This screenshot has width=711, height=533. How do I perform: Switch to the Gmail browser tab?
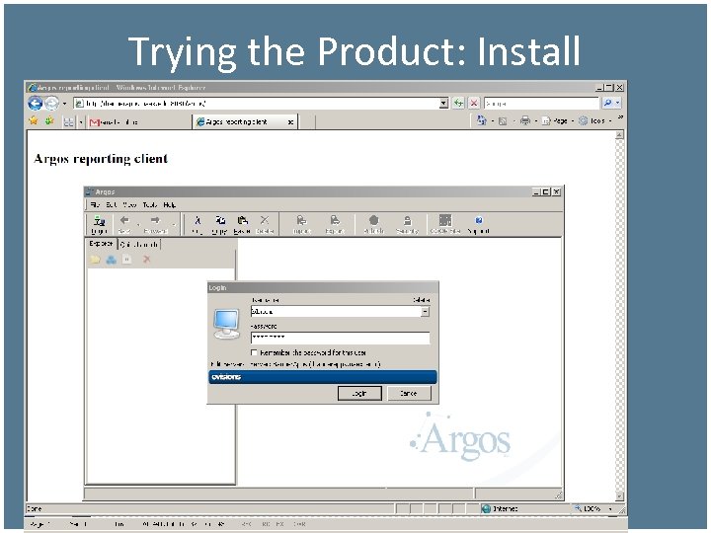(x=138, y=122)
